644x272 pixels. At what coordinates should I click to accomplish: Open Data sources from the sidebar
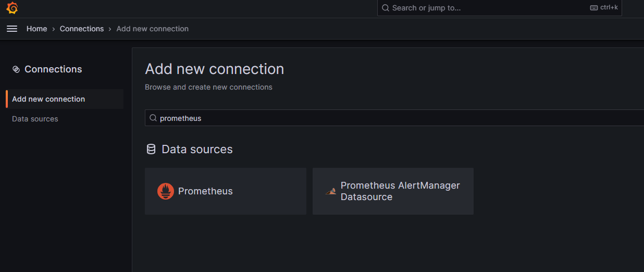[x=35, y=119]
